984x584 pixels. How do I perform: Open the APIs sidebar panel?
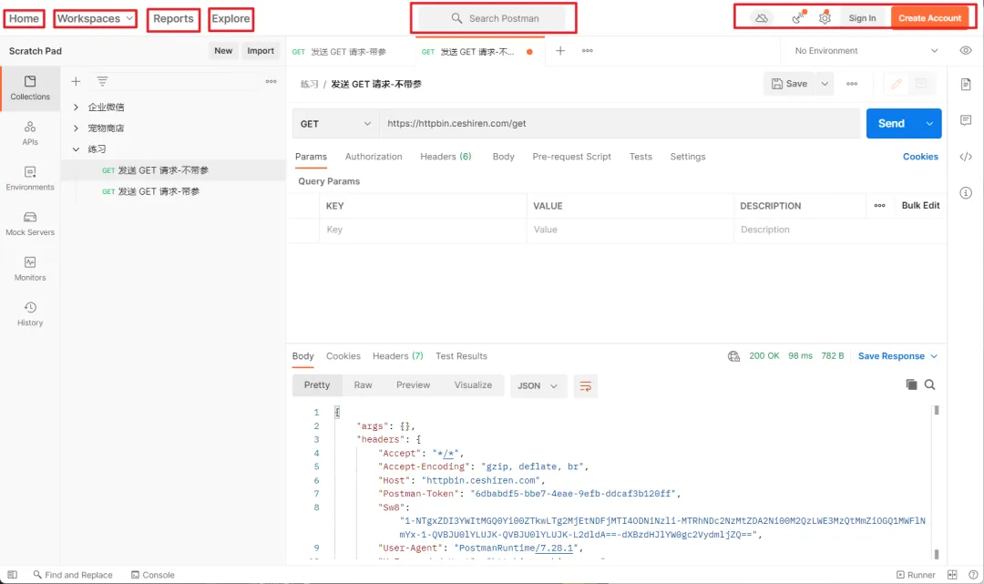tap(30, 133)
